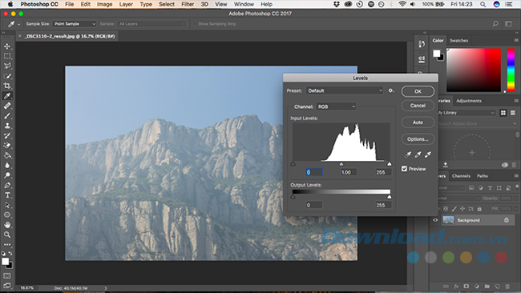Pick the white point eyedropper in Levels
The width and height of the screenshot is (521, 293).
pos(428,155)
